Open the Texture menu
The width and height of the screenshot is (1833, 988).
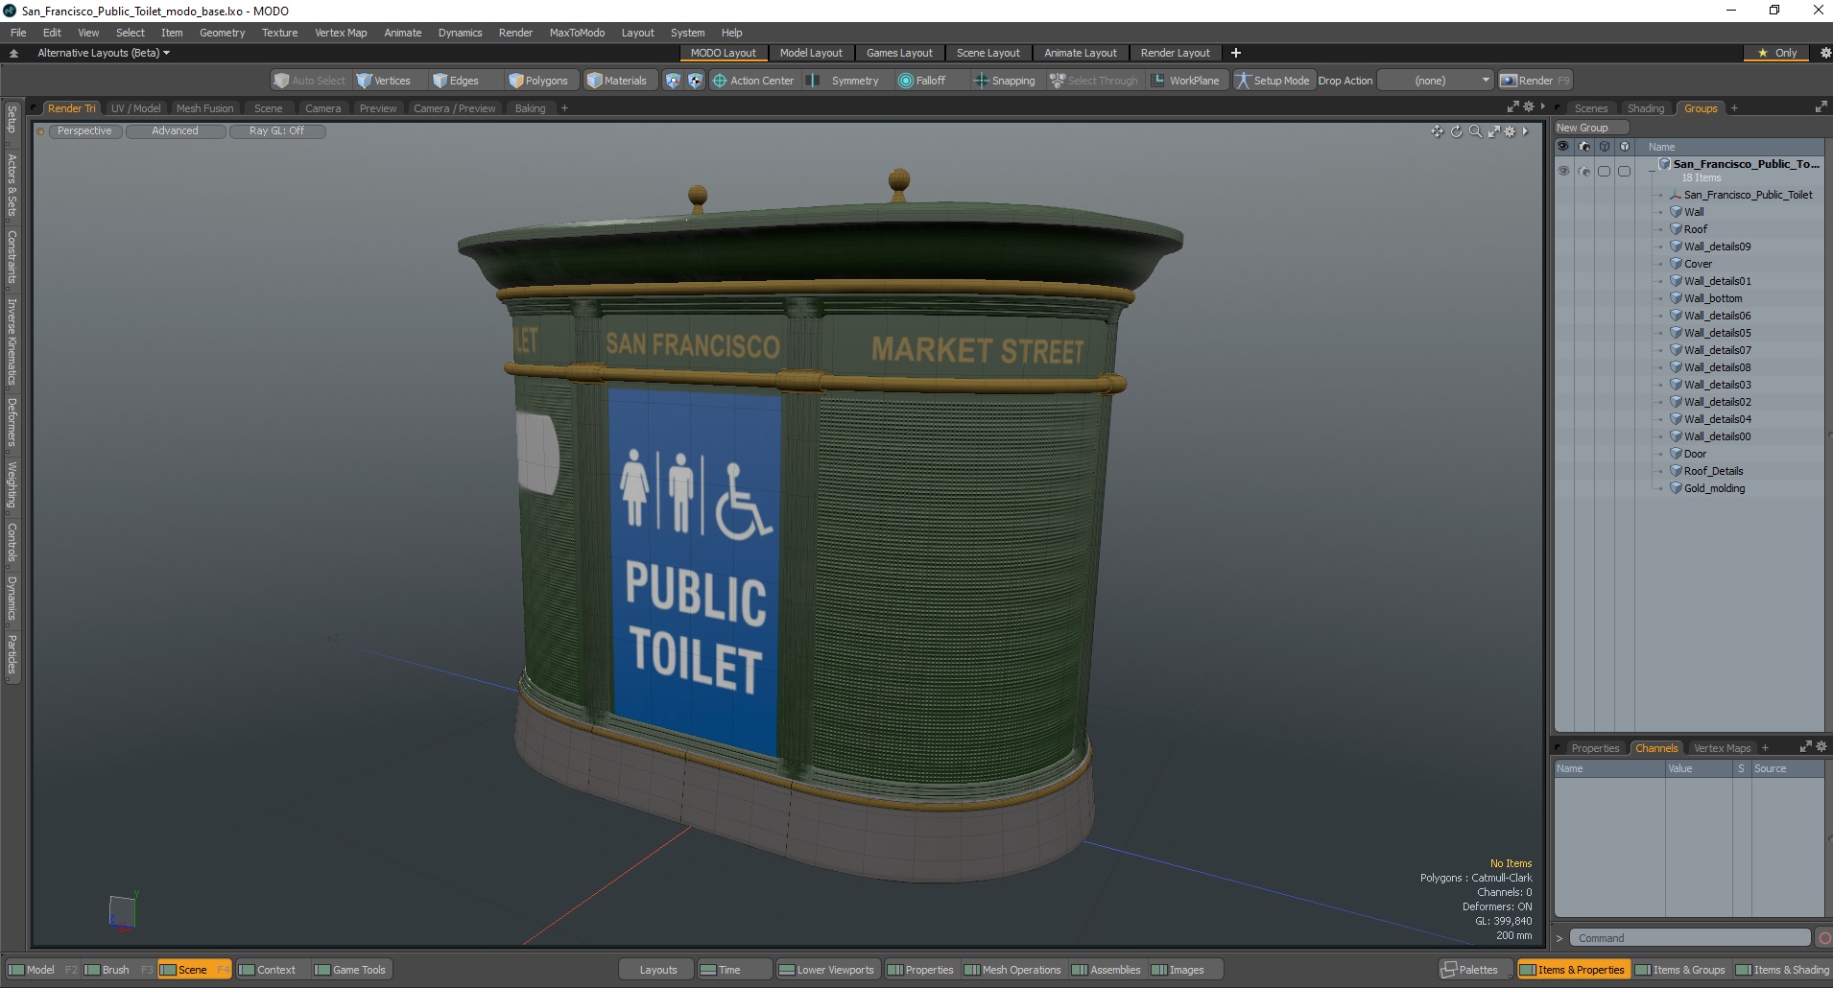279,33
